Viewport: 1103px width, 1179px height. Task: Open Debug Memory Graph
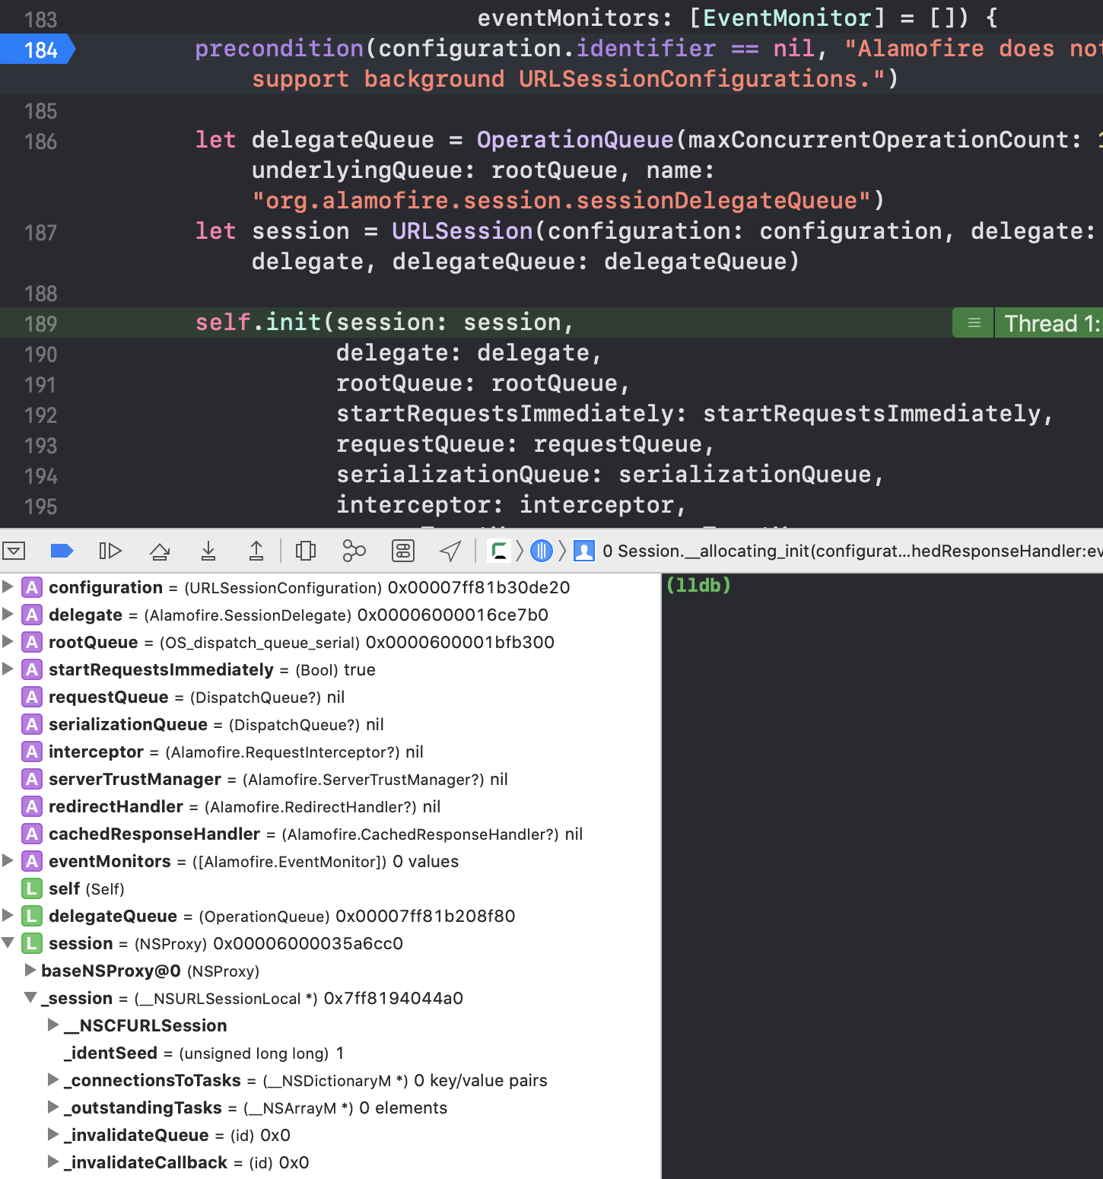click(354, 551)
